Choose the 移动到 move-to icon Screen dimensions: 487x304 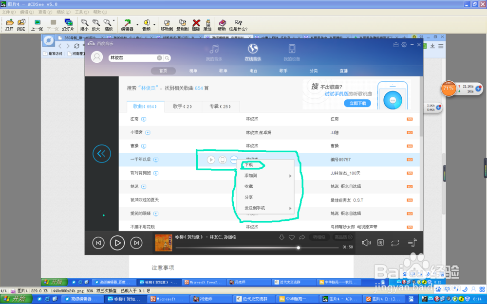167,24
